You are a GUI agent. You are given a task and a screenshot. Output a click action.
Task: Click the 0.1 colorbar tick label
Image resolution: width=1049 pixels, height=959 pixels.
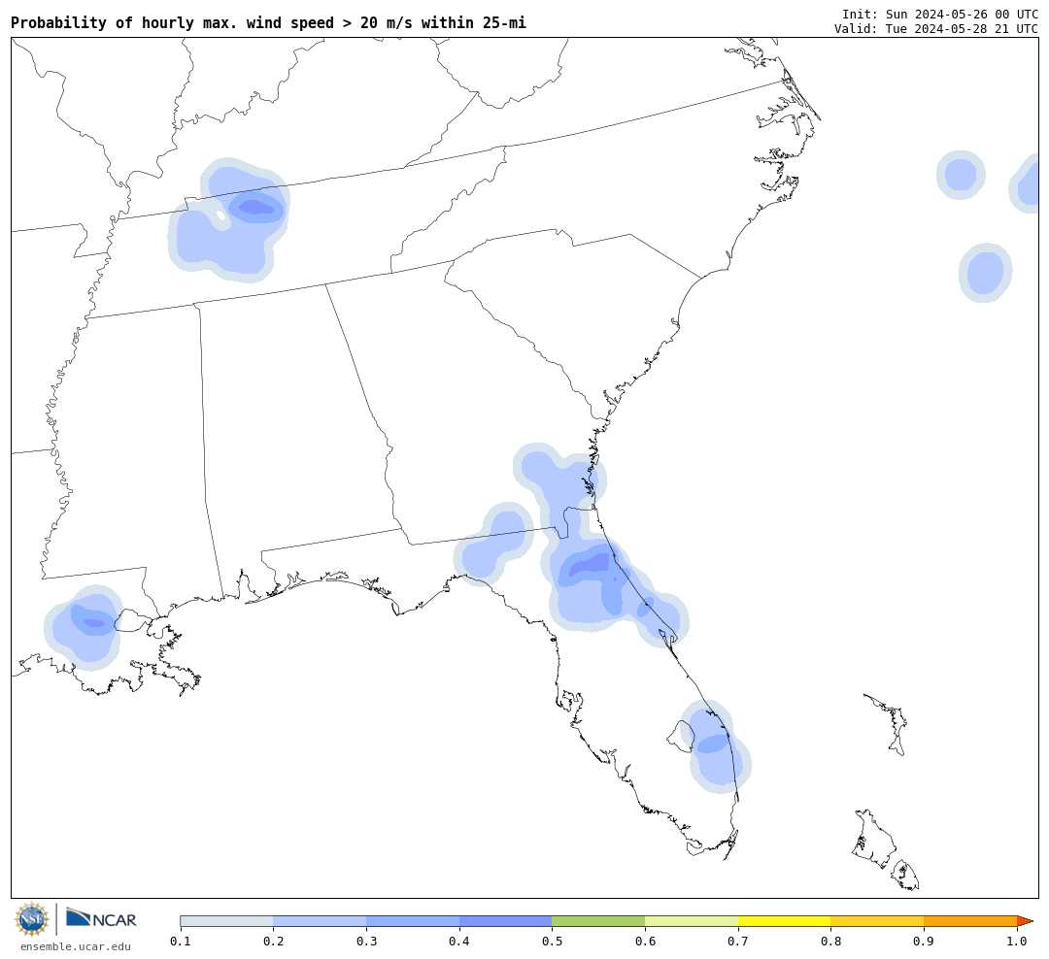coord(181,941)
